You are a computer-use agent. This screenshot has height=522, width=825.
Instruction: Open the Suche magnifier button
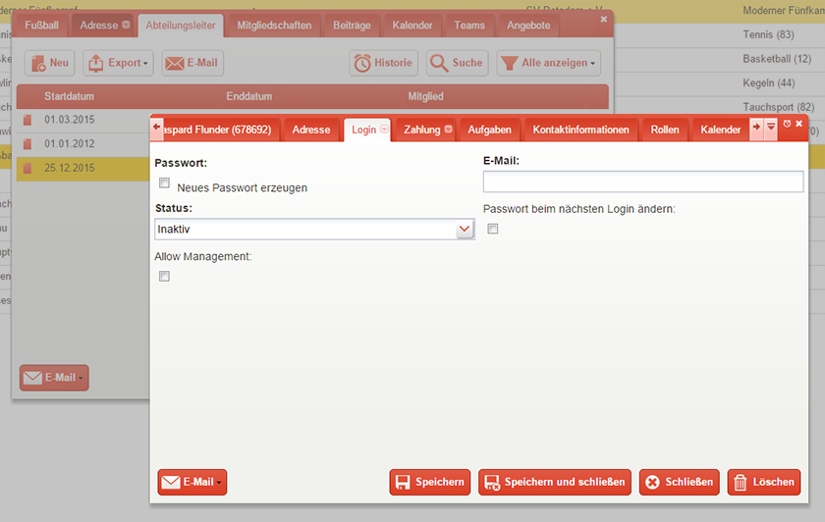coord(458,63)
